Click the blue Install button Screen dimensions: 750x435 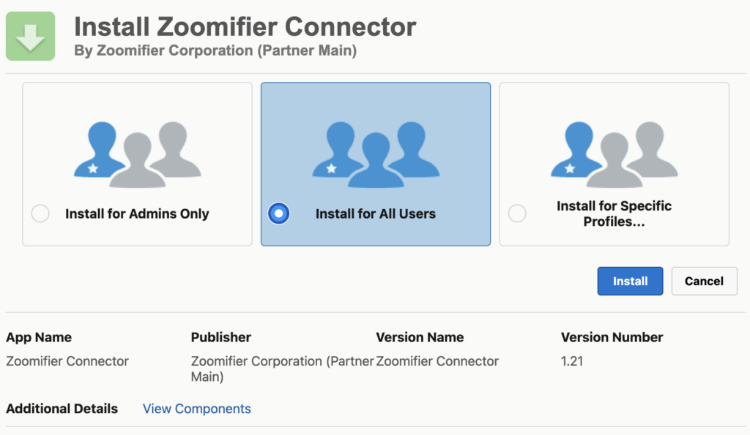pyautogui.click(x=630, y=281)
